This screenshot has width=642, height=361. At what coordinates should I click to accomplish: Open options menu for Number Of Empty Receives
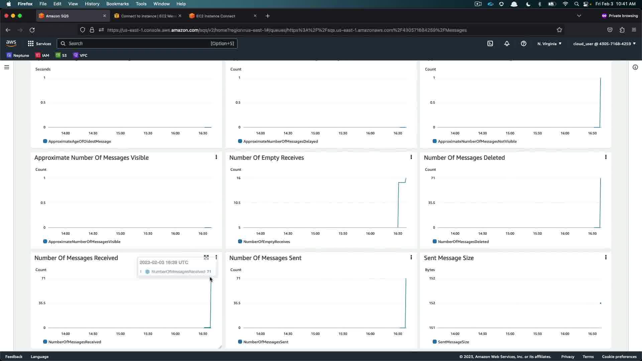(411, 157)
